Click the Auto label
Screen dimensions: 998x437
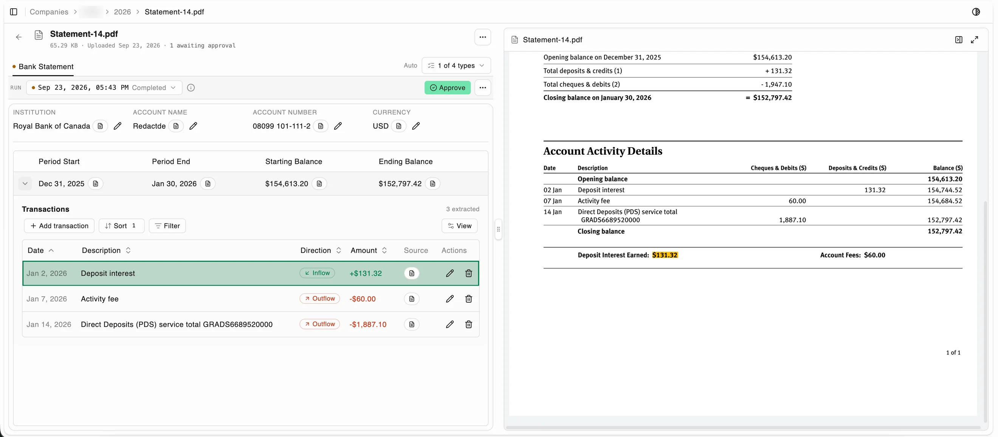410,66
